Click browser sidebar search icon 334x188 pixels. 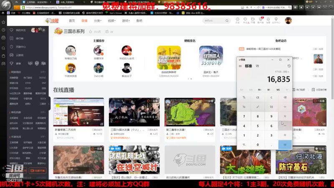click(3, 48)
